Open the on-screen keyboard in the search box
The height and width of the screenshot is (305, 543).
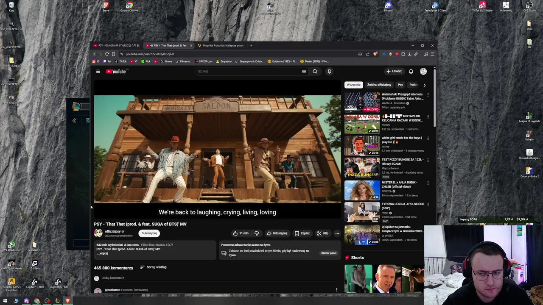[304, 71]
